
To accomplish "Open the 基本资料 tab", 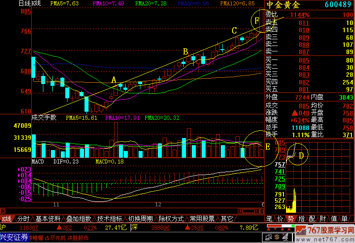I will click(48, 219).
